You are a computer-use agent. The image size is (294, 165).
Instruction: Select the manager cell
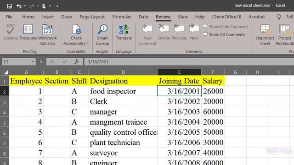coord(123,112)
